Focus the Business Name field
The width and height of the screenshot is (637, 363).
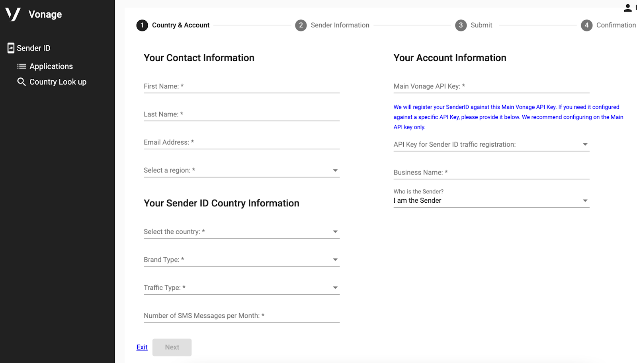coord(491,173)
